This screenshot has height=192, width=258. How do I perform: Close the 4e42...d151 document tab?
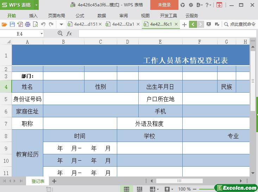100,24
